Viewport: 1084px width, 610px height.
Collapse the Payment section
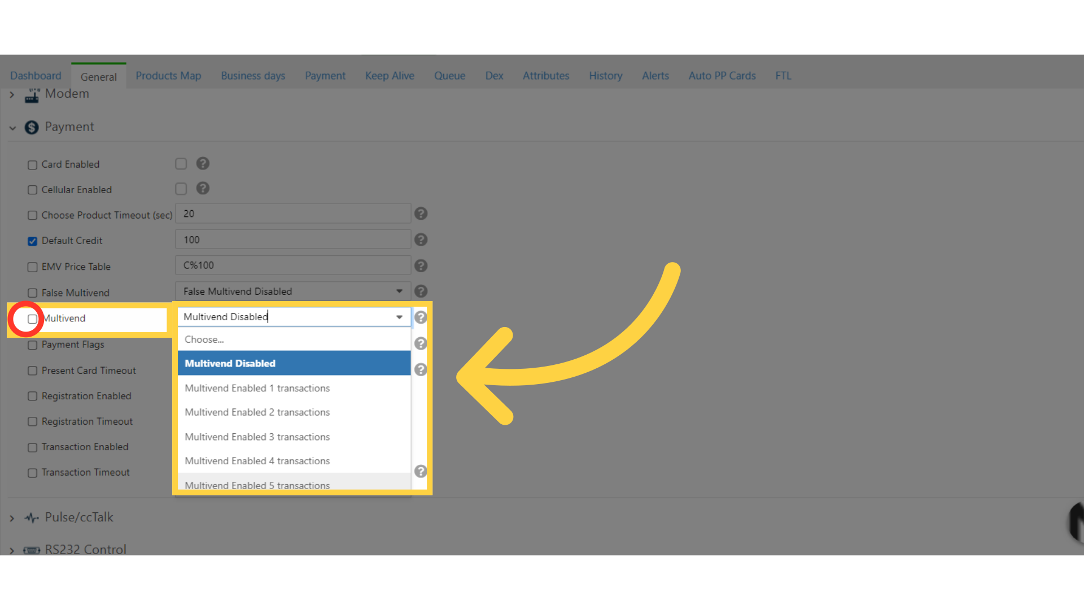12,128
